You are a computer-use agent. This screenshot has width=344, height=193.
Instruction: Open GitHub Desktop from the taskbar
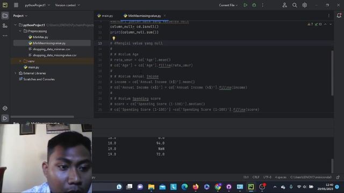(x=229, y=187)
